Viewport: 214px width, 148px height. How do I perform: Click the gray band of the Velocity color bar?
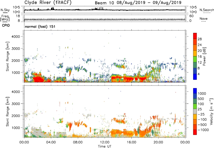click(x=195, y=111)
